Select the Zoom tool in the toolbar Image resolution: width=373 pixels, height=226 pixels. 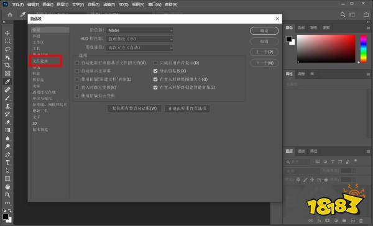coord(7,195)
